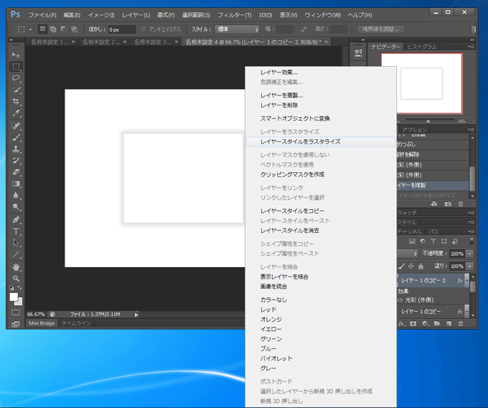Click the Actions panel delete trash icon
488x408 pixels.
click(x=461, y=204)
